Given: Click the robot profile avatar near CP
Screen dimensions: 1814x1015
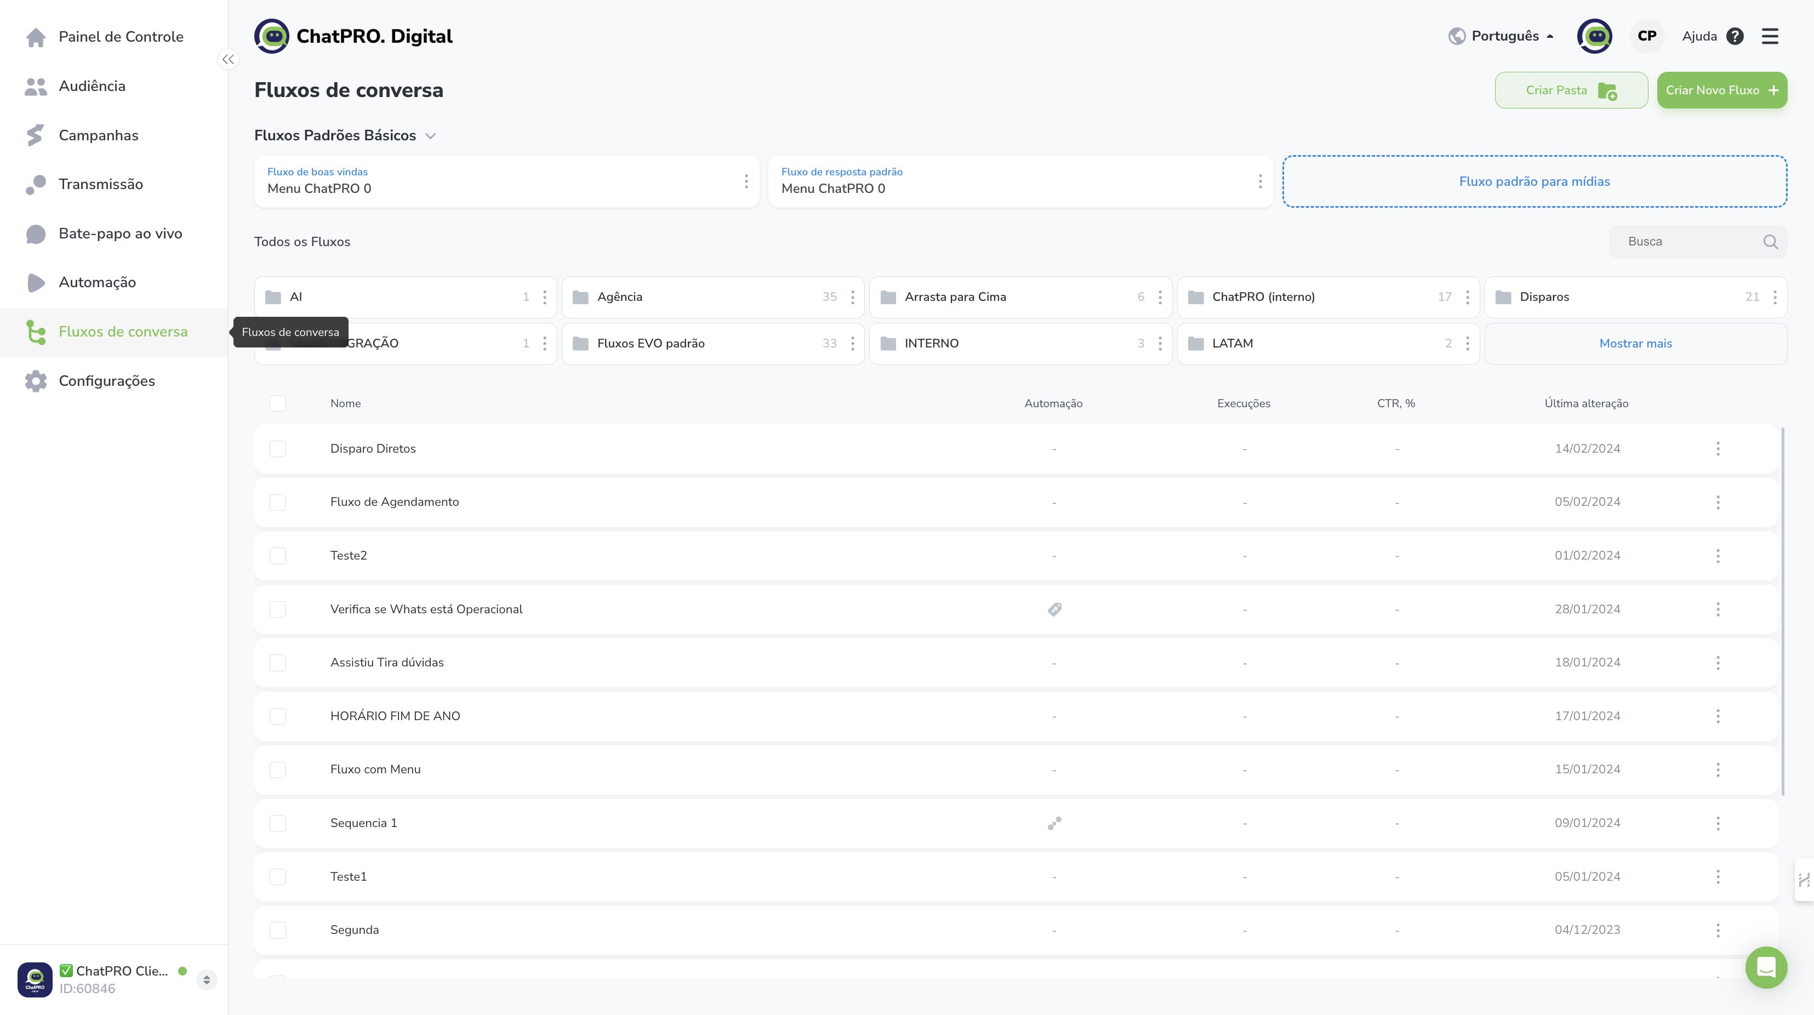Looking at the screenshot, I should tap(1594, 36).
